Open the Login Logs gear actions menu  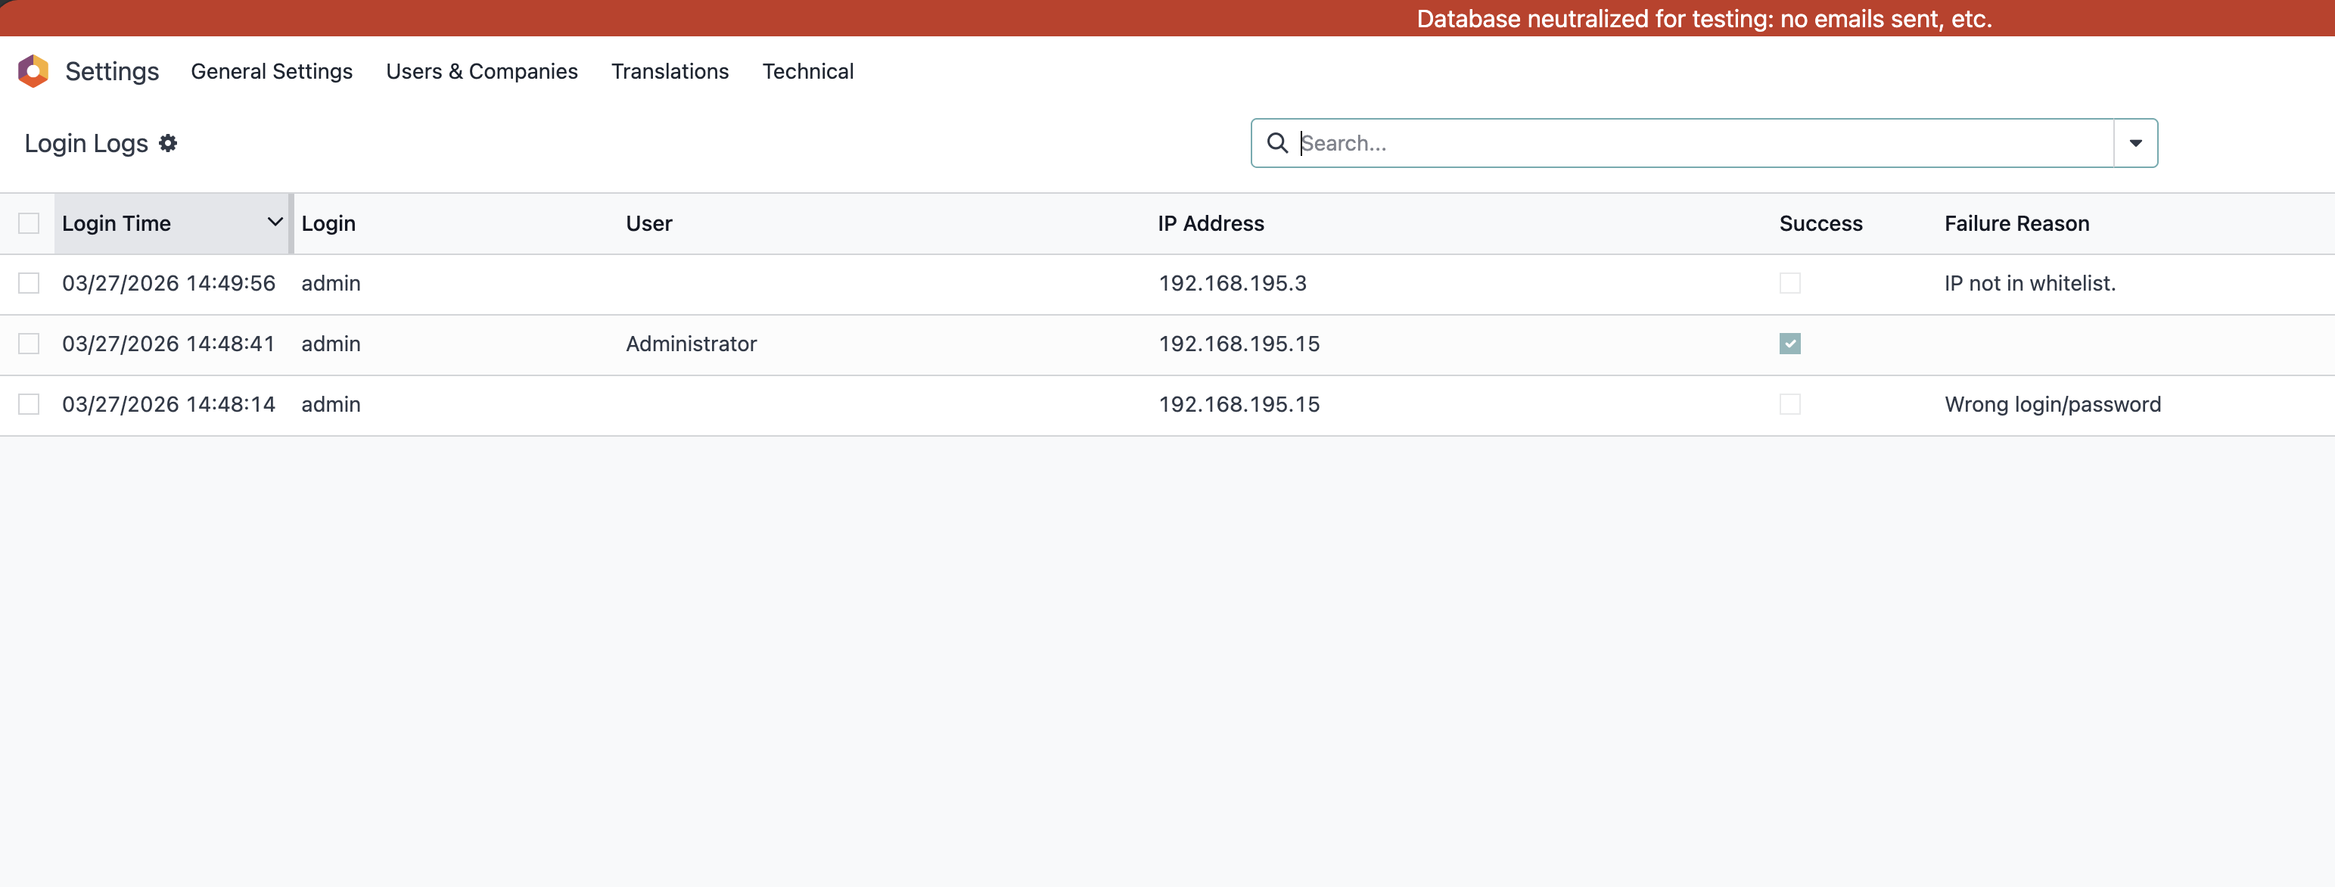pyautogui.click(x=168, y=143)
